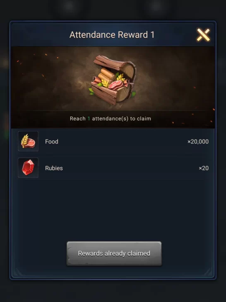
Task: Select the Food reward label
Action: (x=52, y=141)
